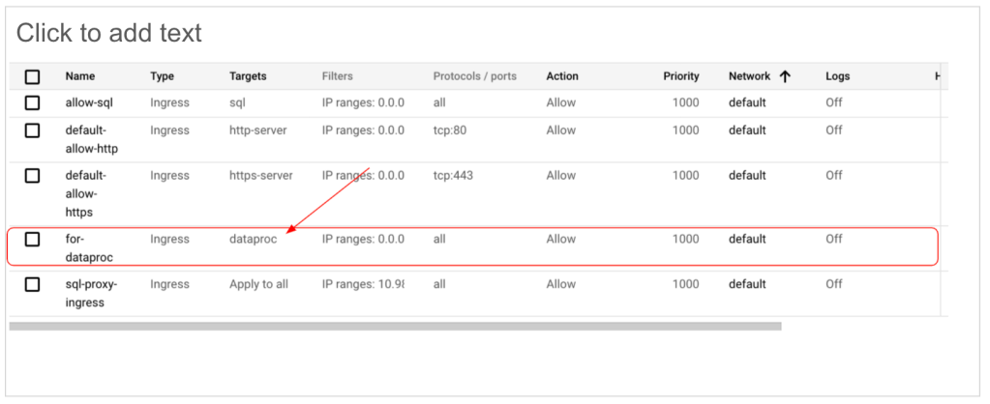Click the 'Click to add text' title placeholder
The image size is (990, 404).
coord(109,33)
